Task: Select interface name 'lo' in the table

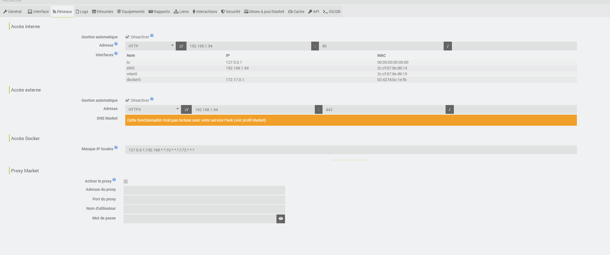Action: pos(128,62)
